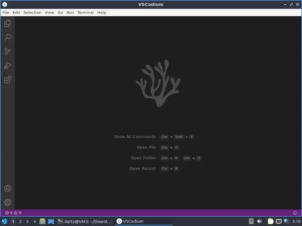Click the warnings count in status bar
Viewport: 302px width, 226px height.
coord(17,213)
